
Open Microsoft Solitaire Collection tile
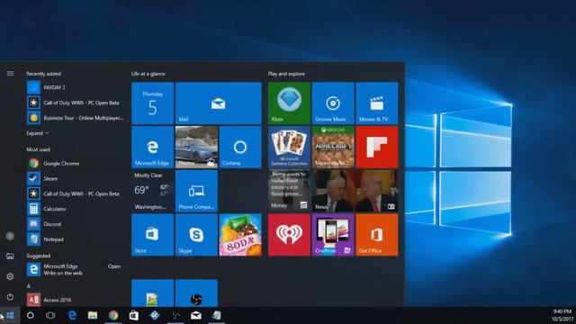[289, 147]
